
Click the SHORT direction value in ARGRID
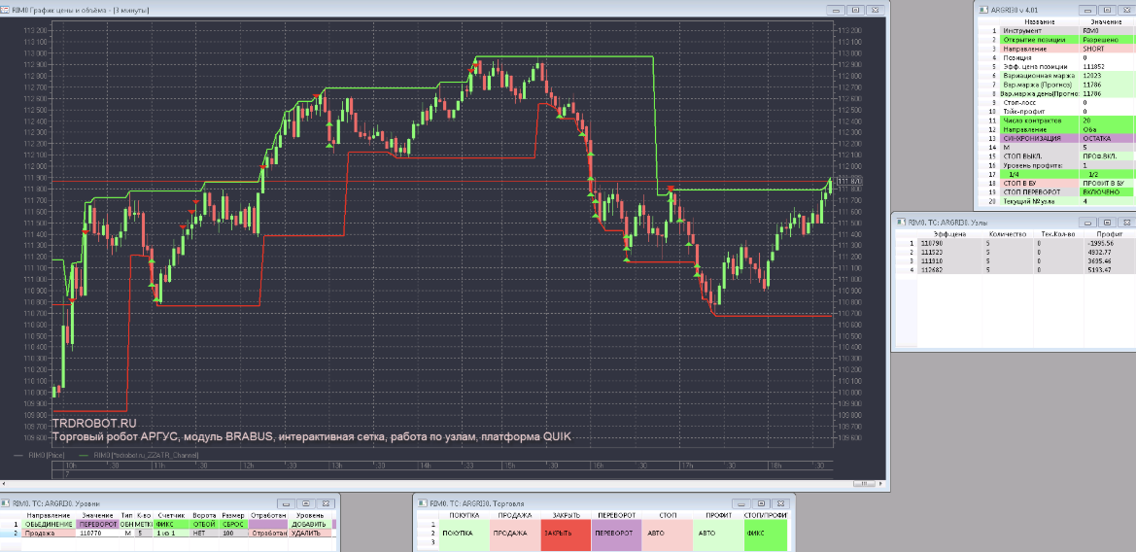(1106, 50)
